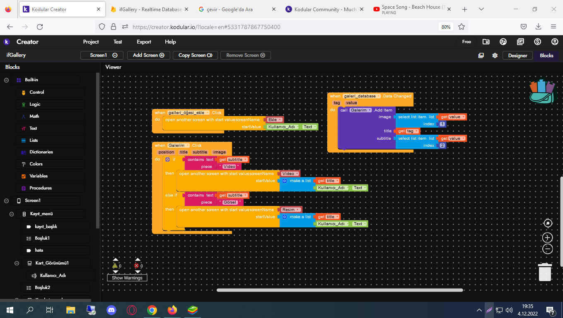Toggle the if-block mutator gear
563x318 pixels.
coord(167,160)
